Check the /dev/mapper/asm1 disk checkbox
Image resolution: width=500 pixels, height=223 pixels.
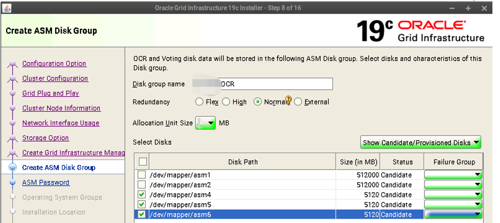(142, 175)
